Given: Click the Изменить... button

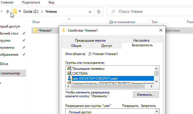Looking at the screenshot, I should pyautogui.click(x=146, y=95).
